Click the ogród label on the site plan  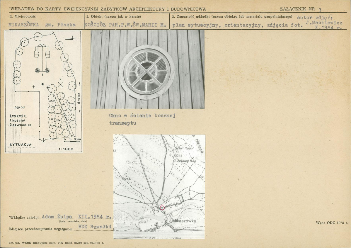20,107
